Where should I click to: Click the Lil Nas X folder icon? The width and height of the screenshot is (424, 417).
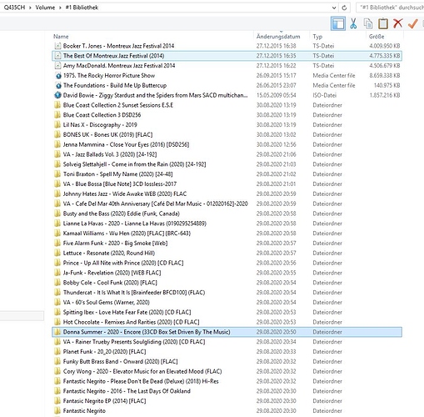[x=57, y=125]
